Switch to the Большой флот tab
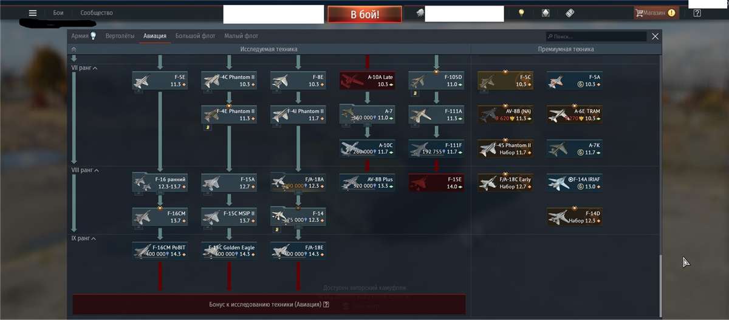Image resolution: width=729 pixels, height=320 pixels. click(x=196, y=36)
